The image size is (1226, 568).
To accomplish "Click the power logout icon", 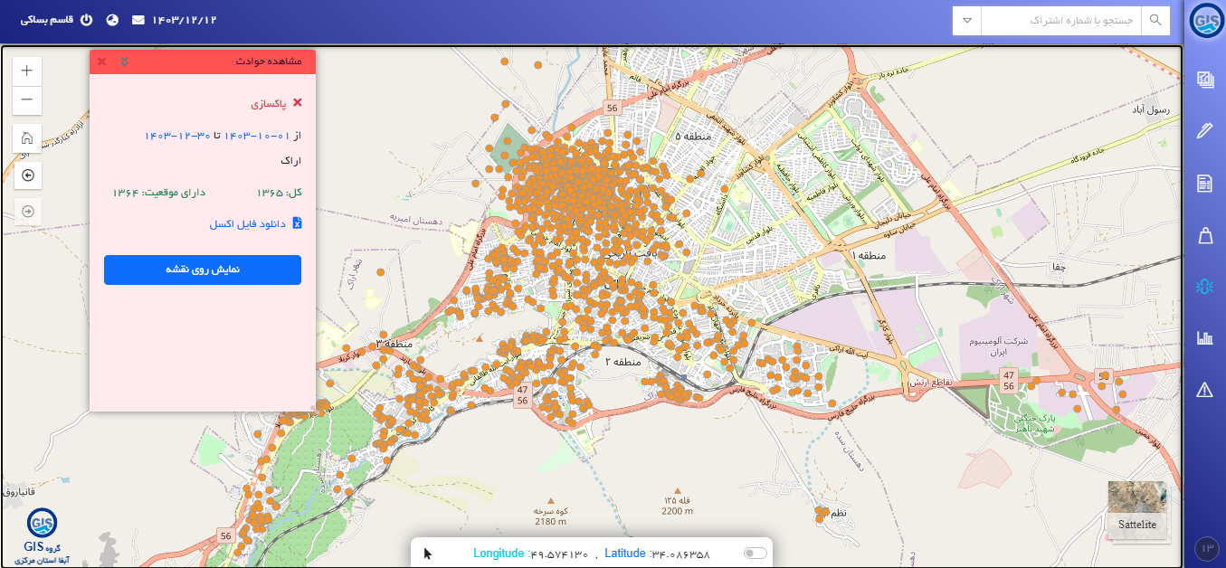I will [86, 20].
